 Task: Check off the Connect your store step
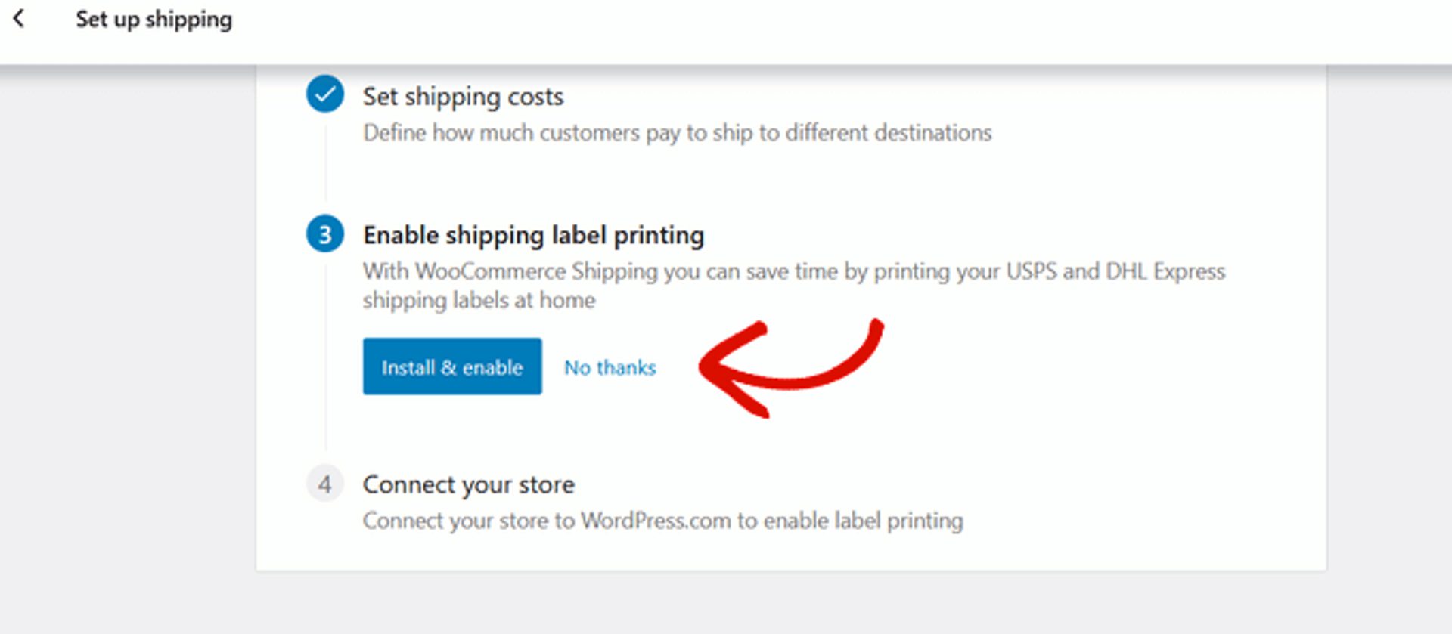pos(324,484)
